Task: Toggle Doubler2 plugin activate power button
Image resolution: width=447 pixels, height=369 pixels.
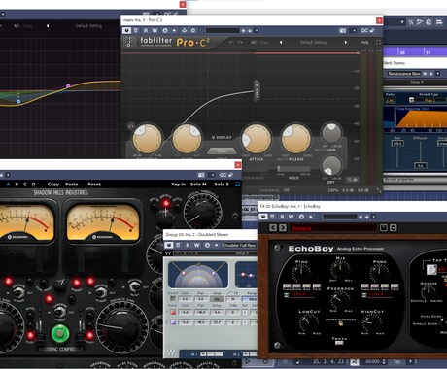Action: tap(168, 245)
